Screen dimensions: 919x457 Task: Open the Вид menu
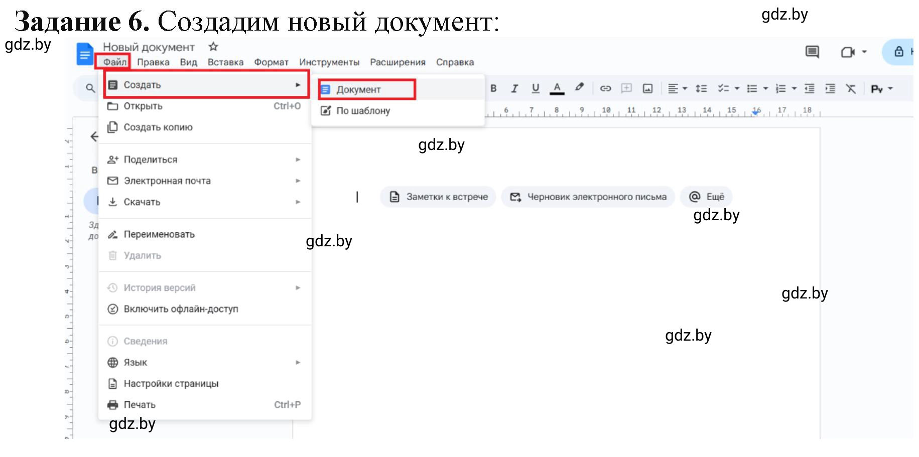(188, 62)
